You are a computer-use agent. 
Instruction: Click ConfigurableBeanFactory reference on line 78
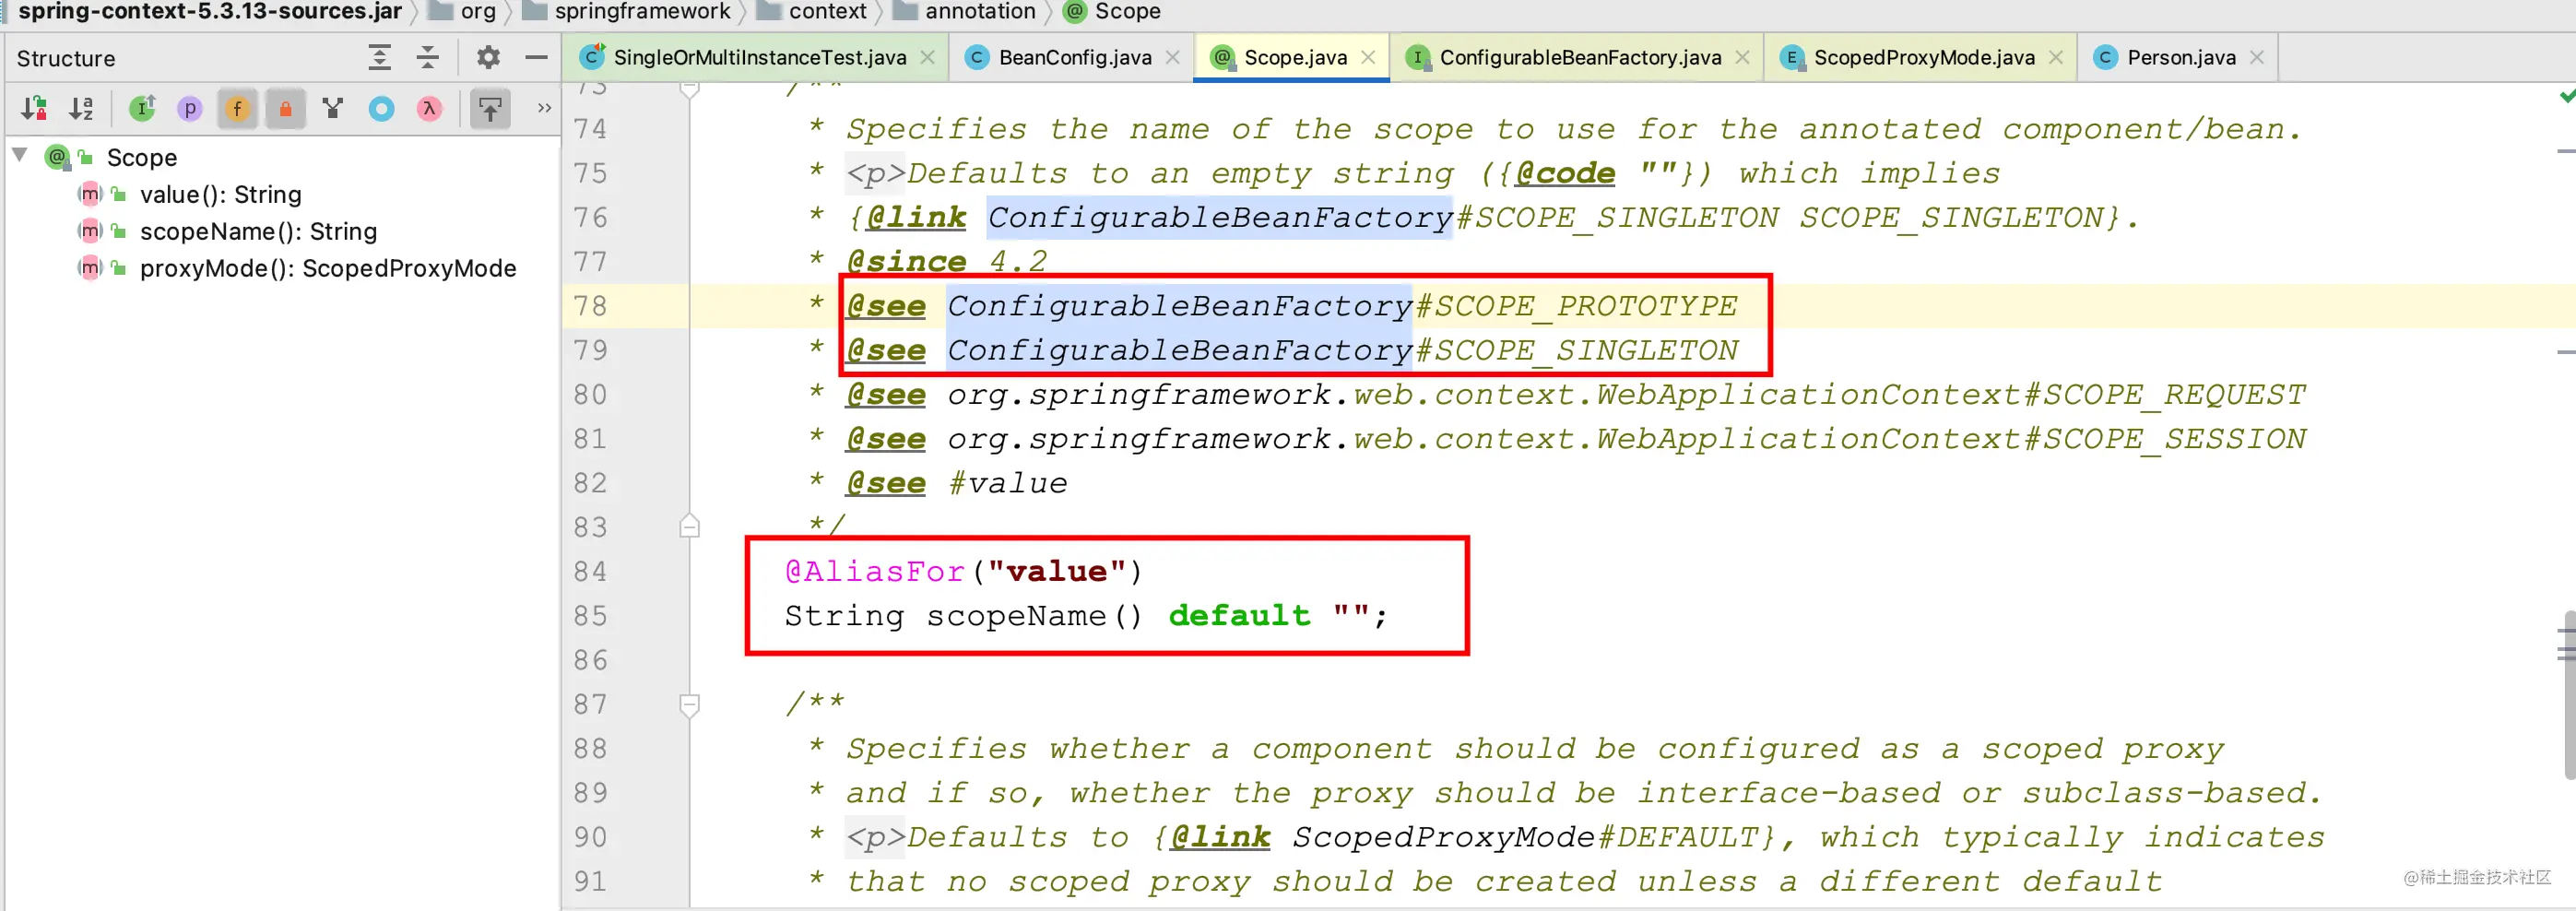tap(1180, 305)
